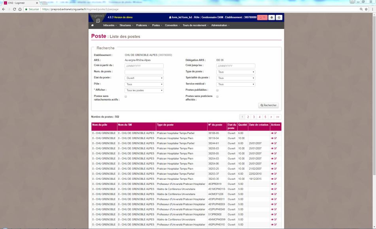Go to results page 3
Screen dimensions: 376x229
254,117
